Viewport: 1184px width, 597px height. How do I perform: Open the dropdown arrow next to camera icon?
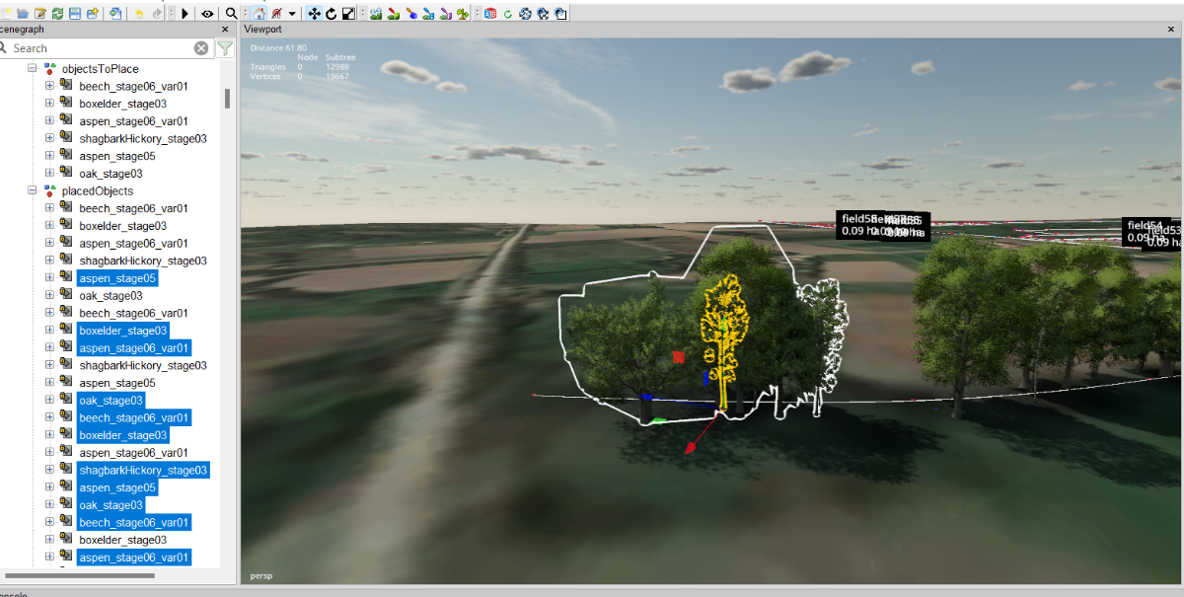tap(293, 14)
